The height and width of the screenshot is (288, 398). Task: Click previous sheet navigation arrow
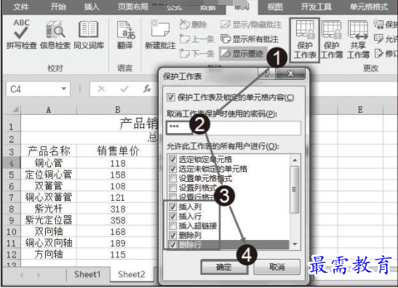(x=22, y=275)
